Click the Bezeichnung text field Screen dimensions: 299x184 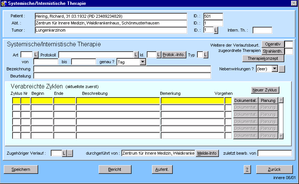point(122,69)
